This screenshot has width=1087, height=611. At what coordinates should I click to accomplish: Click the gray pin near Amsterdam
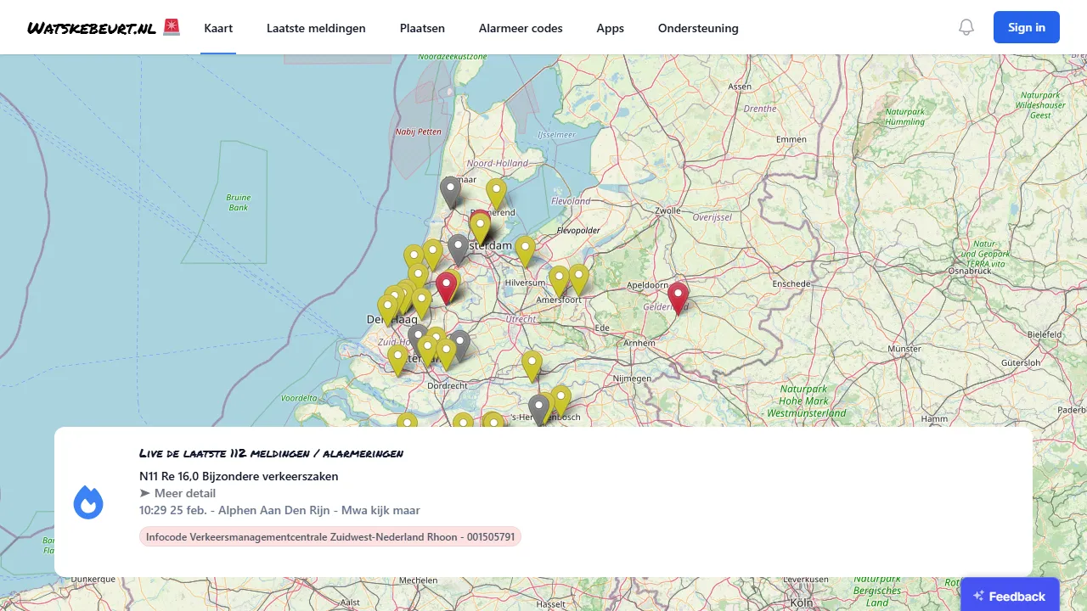(x=459, y=247)
